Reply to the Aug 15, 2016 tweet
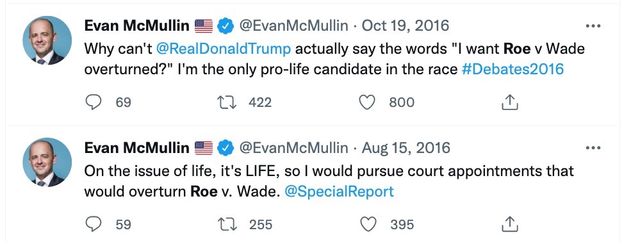The height and width of the screenshot is (242, 624). coord(94,225)
